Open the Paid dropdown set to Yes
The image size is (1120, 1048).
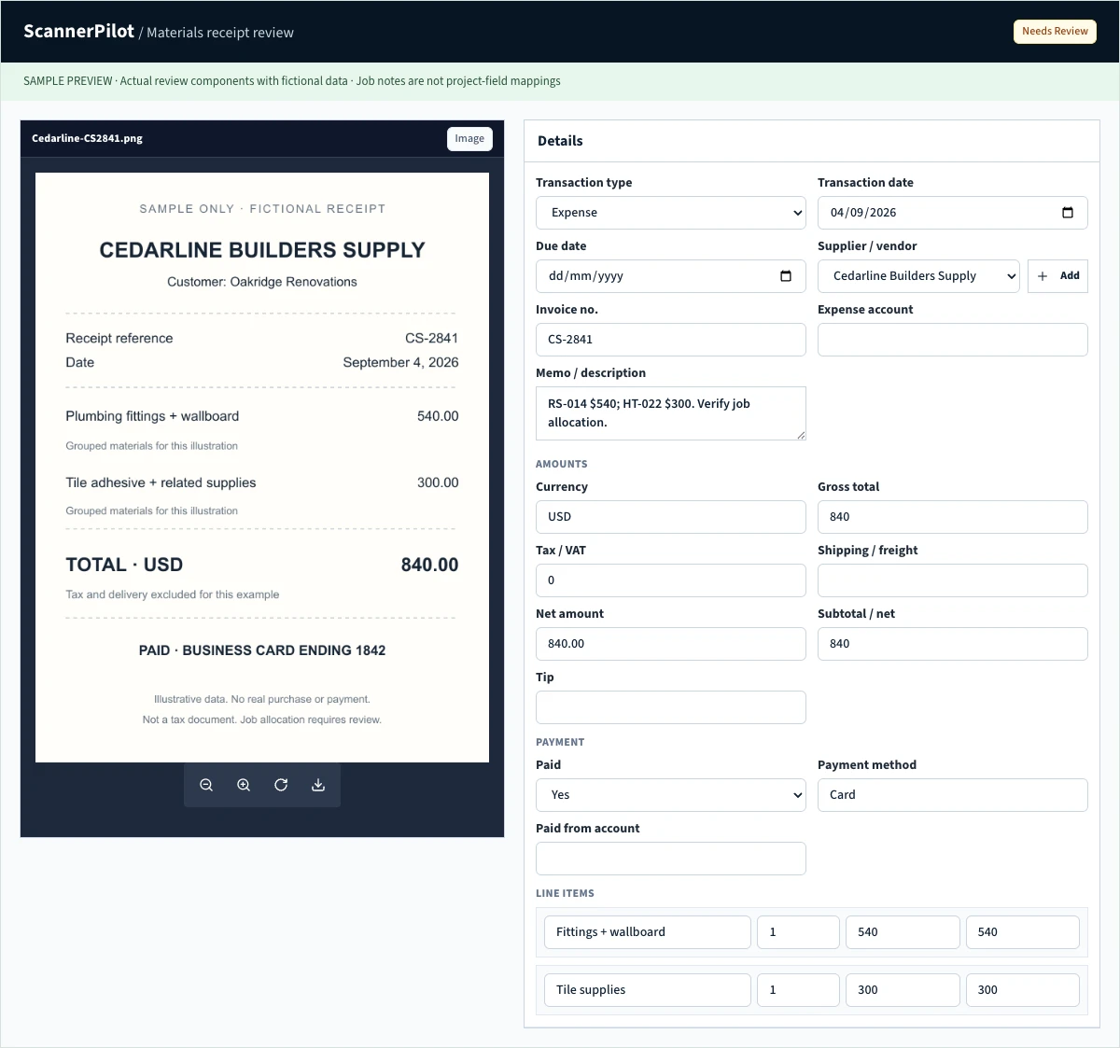tap(671, 795)
